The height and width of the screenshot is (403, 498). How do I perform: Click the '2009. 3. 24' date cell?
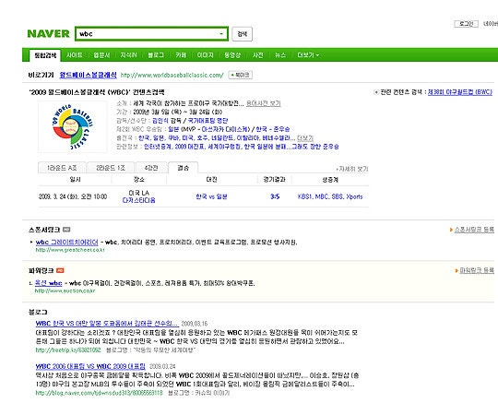pos(73,196)
